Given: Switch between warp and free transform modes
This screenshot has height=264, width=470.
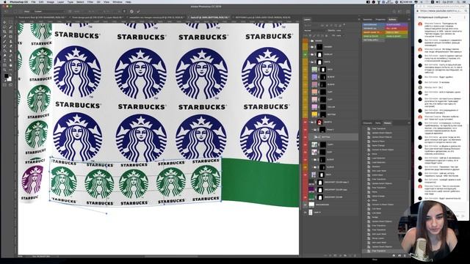Looking at the screenshot, I should [x=124, y=12].
